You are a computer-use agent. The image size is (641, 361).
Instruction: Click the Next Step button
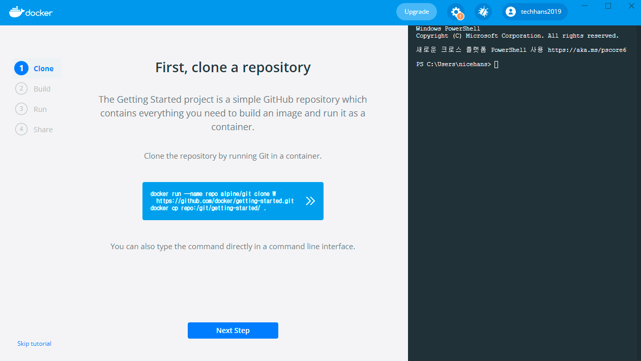[x=233, y=330]
